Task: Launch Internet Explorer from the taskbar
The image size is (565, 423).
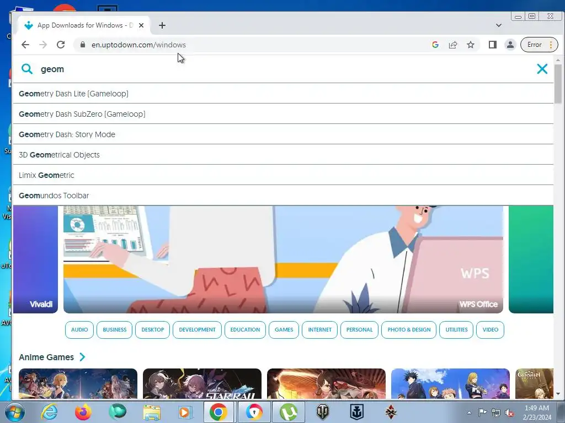Action: [49, 412]
